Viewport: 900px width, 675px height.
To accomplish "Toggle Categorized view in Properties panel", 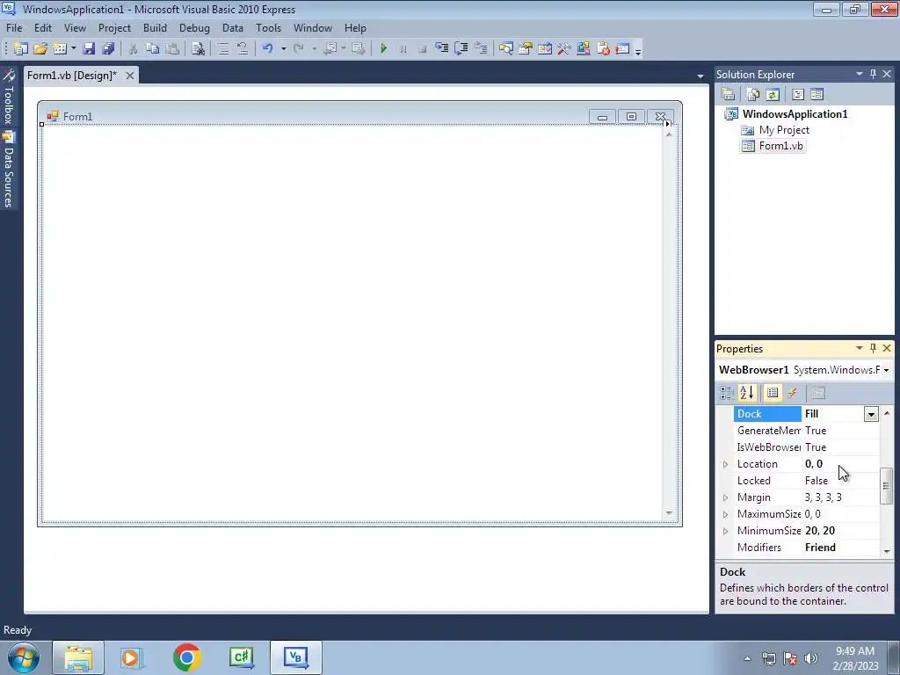I will [x=727, y=393].
